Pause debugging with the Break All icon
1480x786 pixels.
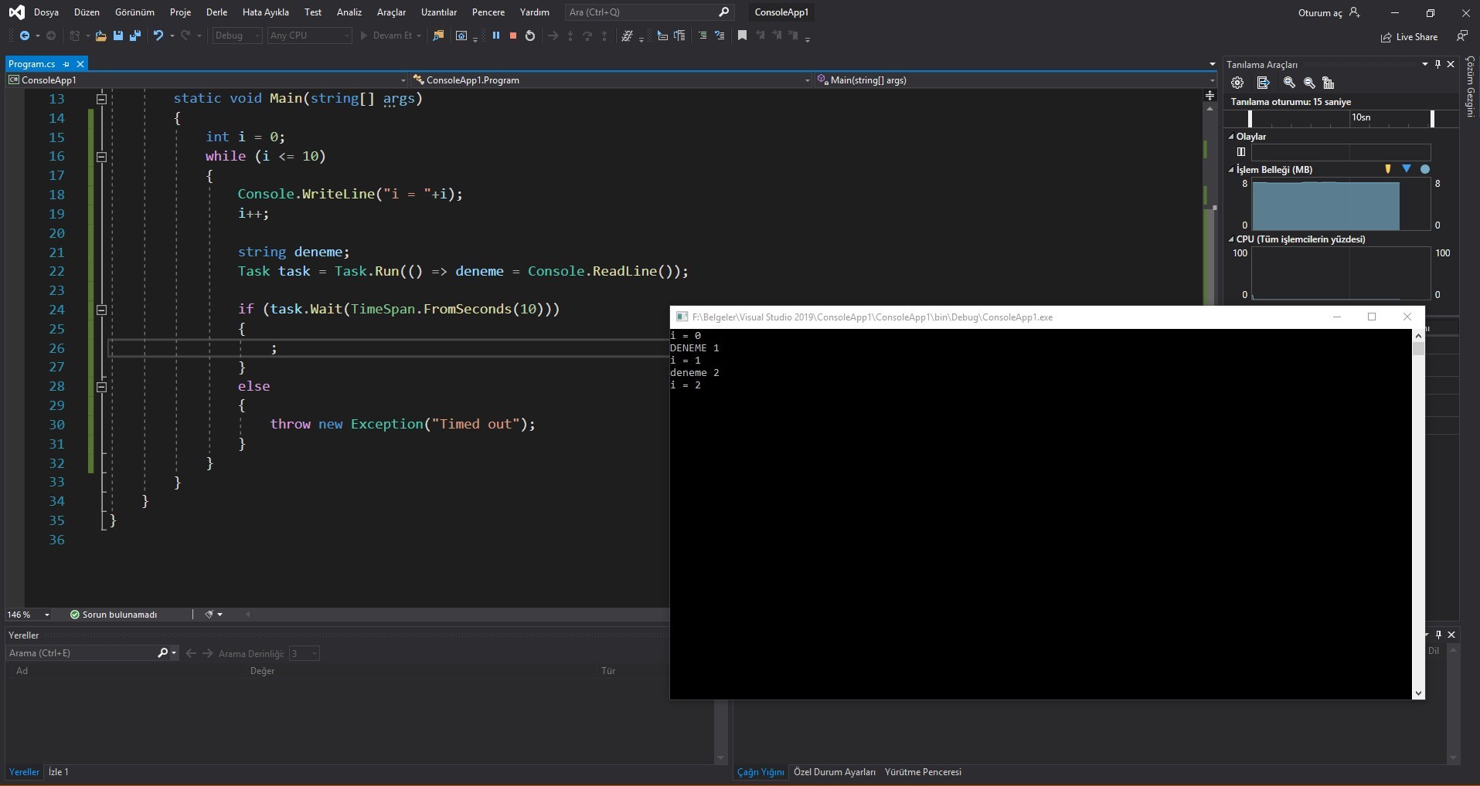coord(496,36)
